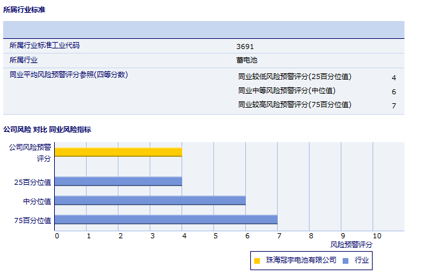The image size is (421, 274).
Task: Select the industry code value 3691
Action: click(x=245, y=47)
